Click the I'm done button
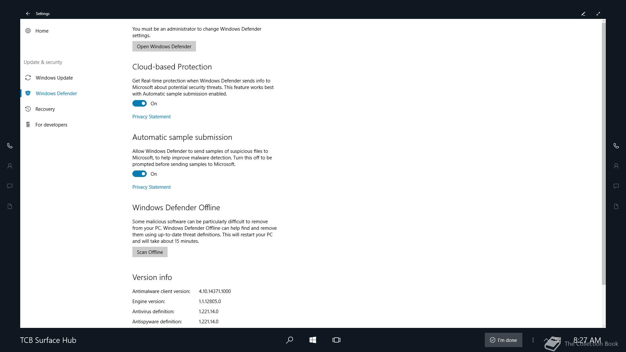 click(503, 340)
